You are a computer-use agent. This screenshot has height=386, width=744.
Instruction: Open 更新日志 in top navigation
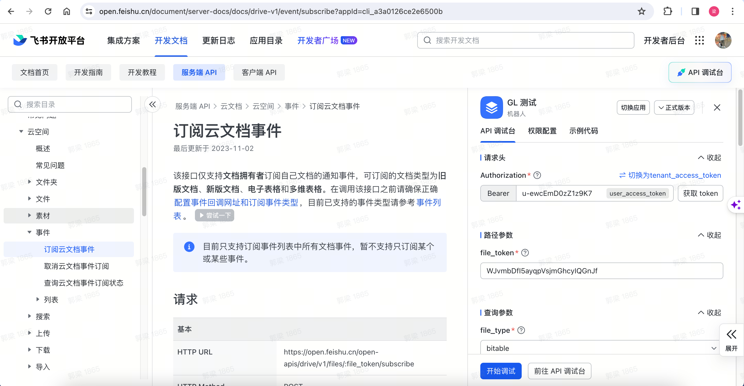218,40
